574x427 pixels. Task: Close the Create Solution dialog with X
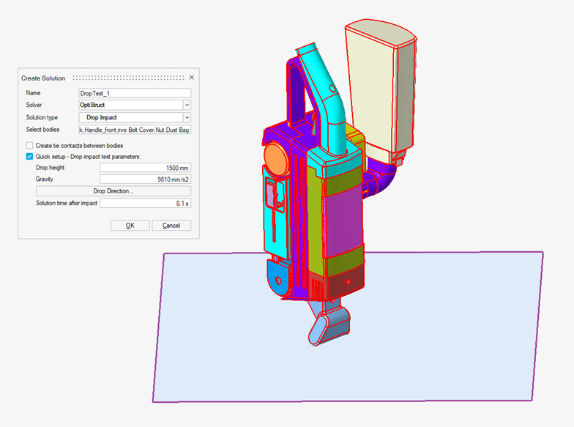click(192, 78)
